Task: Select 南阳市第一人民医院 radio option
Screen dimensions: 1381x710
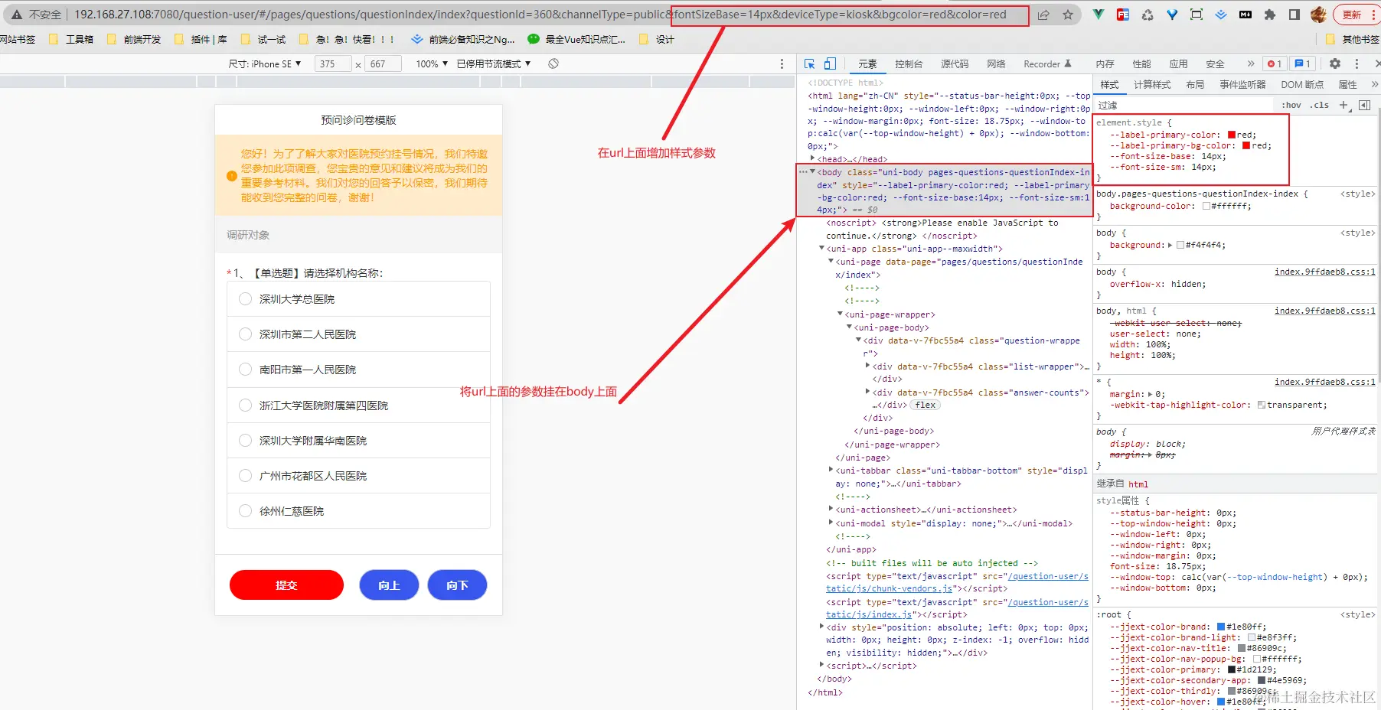Action: [246, 370]
